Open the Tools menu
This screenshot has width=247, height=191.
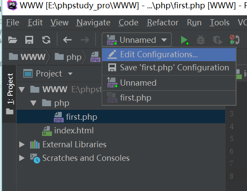click(220, 23)
